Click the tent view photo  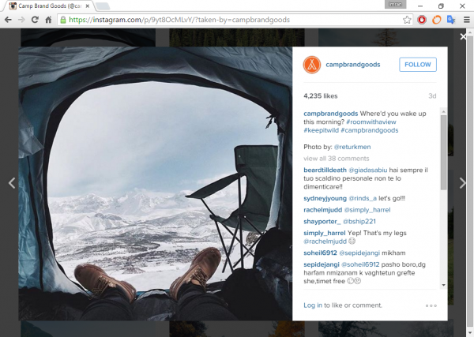156,183
